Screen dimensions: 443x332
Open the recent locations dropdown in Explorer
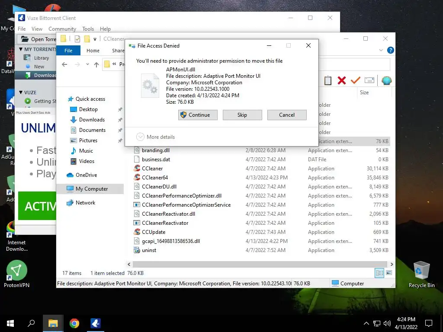tap(87, 64)
